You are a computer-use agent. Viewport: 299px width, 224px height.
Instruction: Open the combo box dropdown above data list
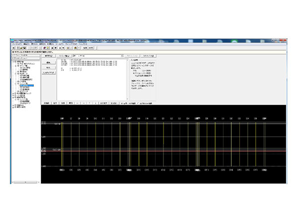point(123,56)
